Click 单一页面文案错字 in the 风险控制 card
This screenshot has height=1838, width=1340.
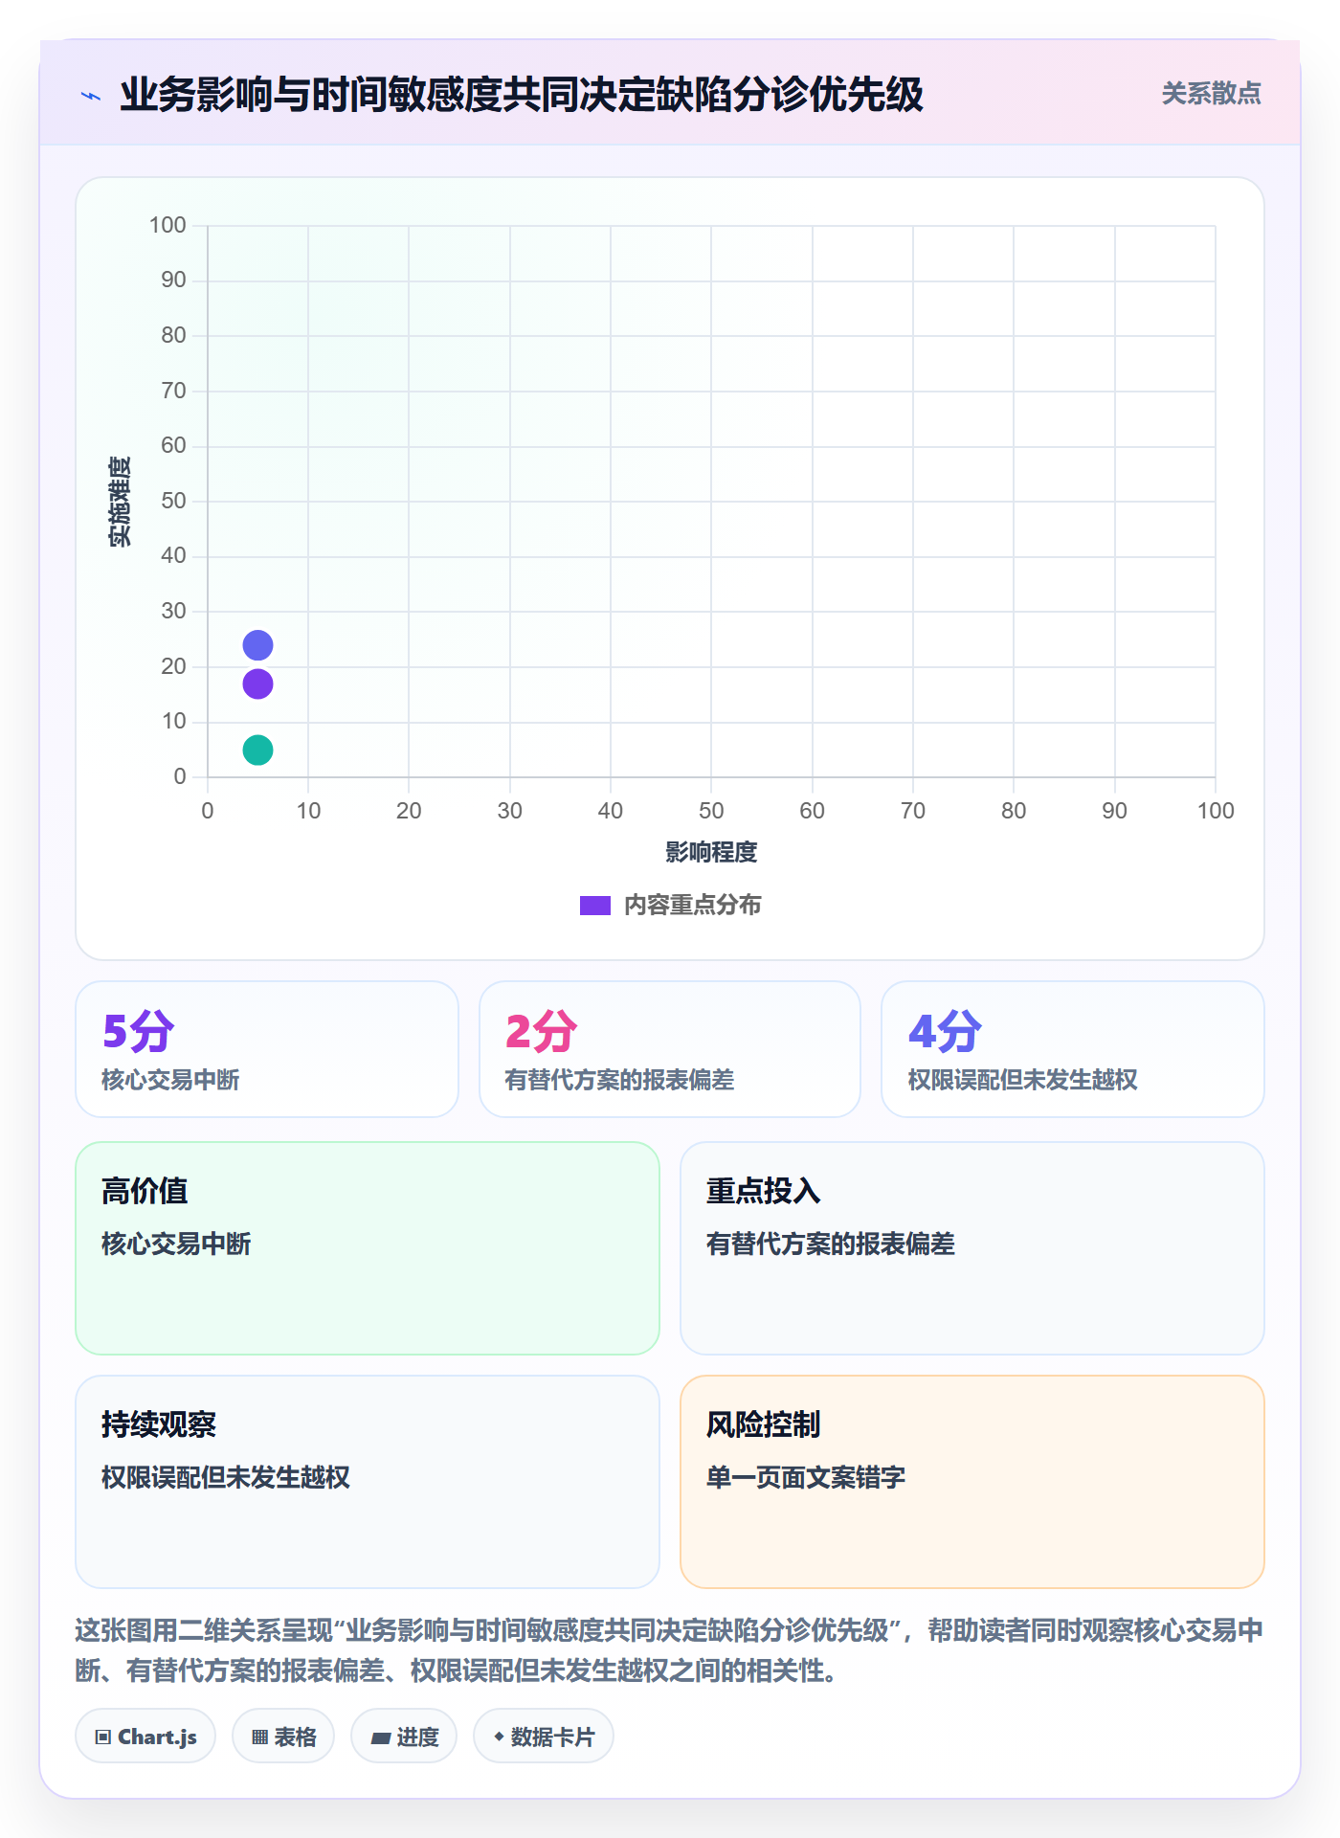tap(806, 1477)
